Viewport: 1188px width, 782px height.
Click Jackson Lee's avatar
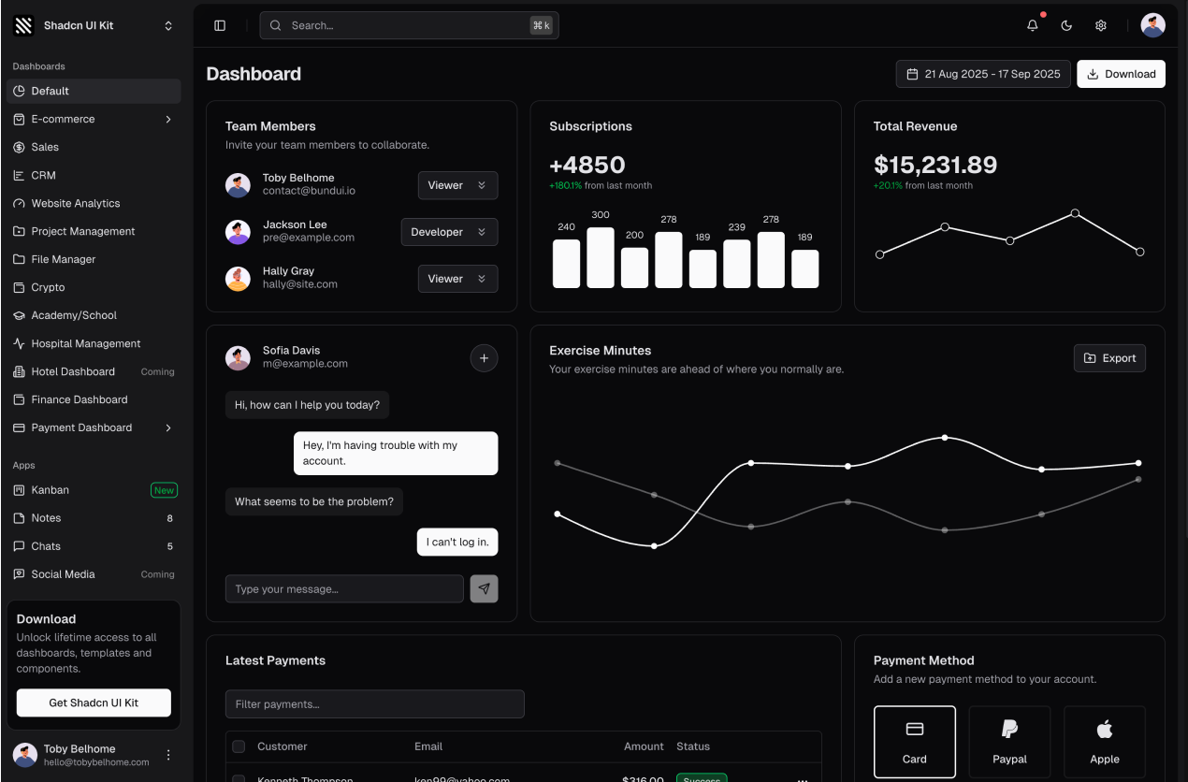[238, 232]
